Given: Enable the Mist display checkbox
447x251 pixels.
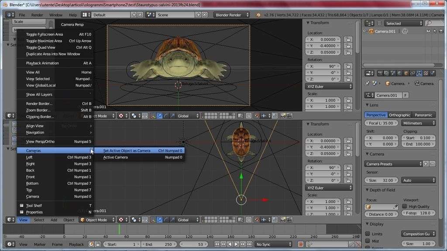Looking at the screenshot, I should (x=368, y=241).
